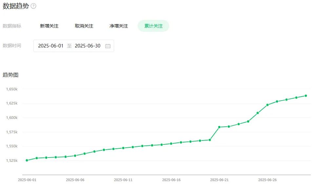Click the data point above 2025-06-16
This screenshot has height=188, width=316.
[171, 144]
